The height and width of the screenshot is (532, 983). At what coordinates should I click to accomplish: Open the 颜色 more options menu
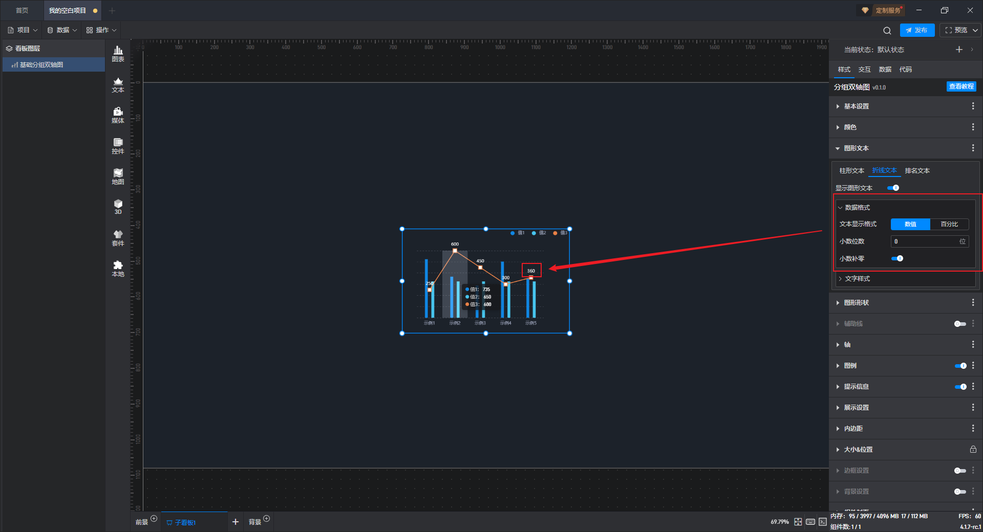[x=973, y=127]
